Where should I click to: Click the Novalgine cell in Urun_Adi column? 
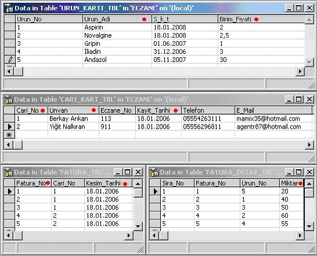(117, 35)
